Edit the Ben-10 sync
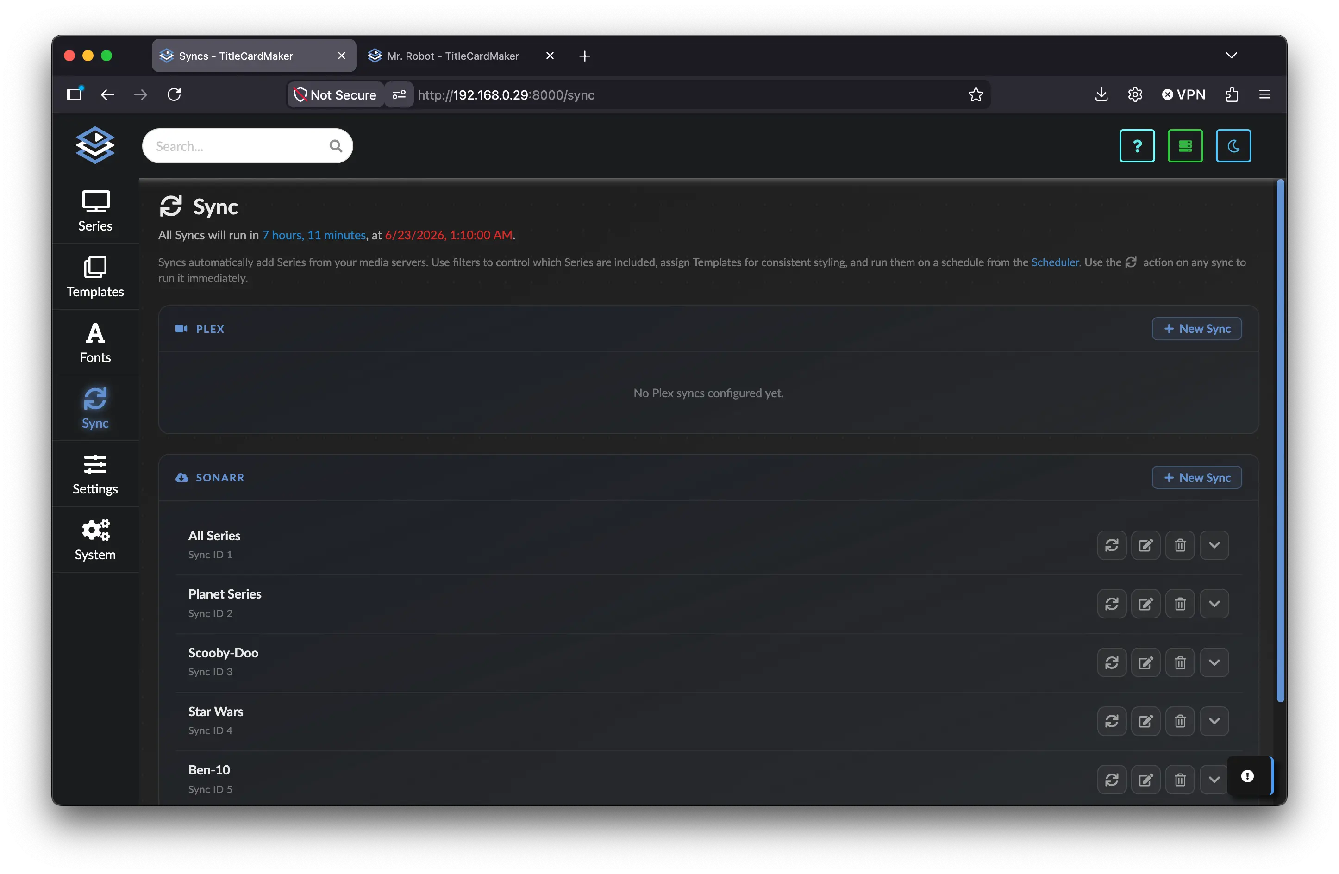 [1146, 780]
